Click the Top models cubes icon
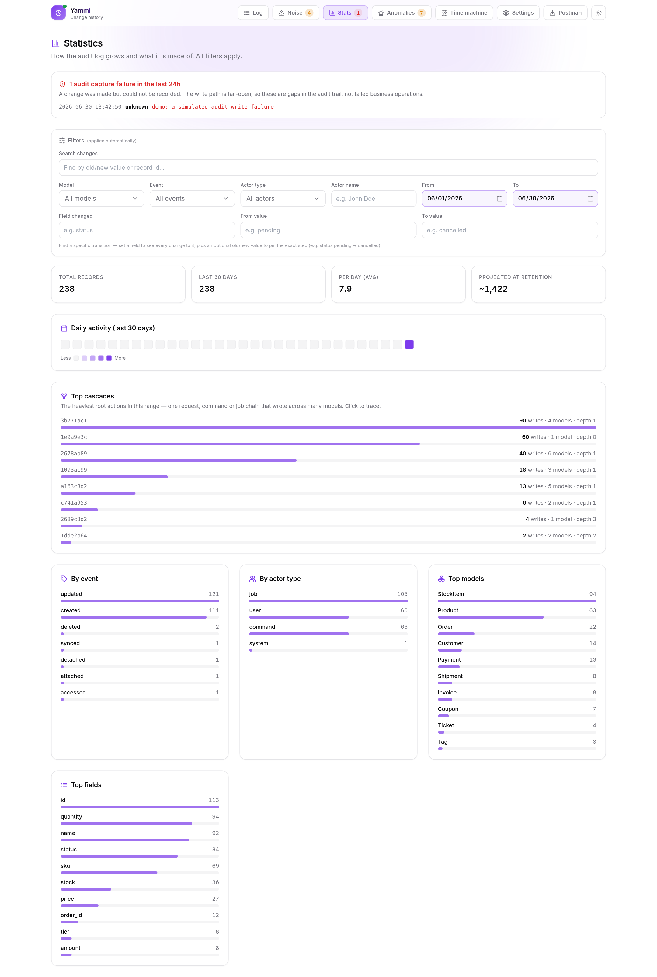 (x=442, y=579)
